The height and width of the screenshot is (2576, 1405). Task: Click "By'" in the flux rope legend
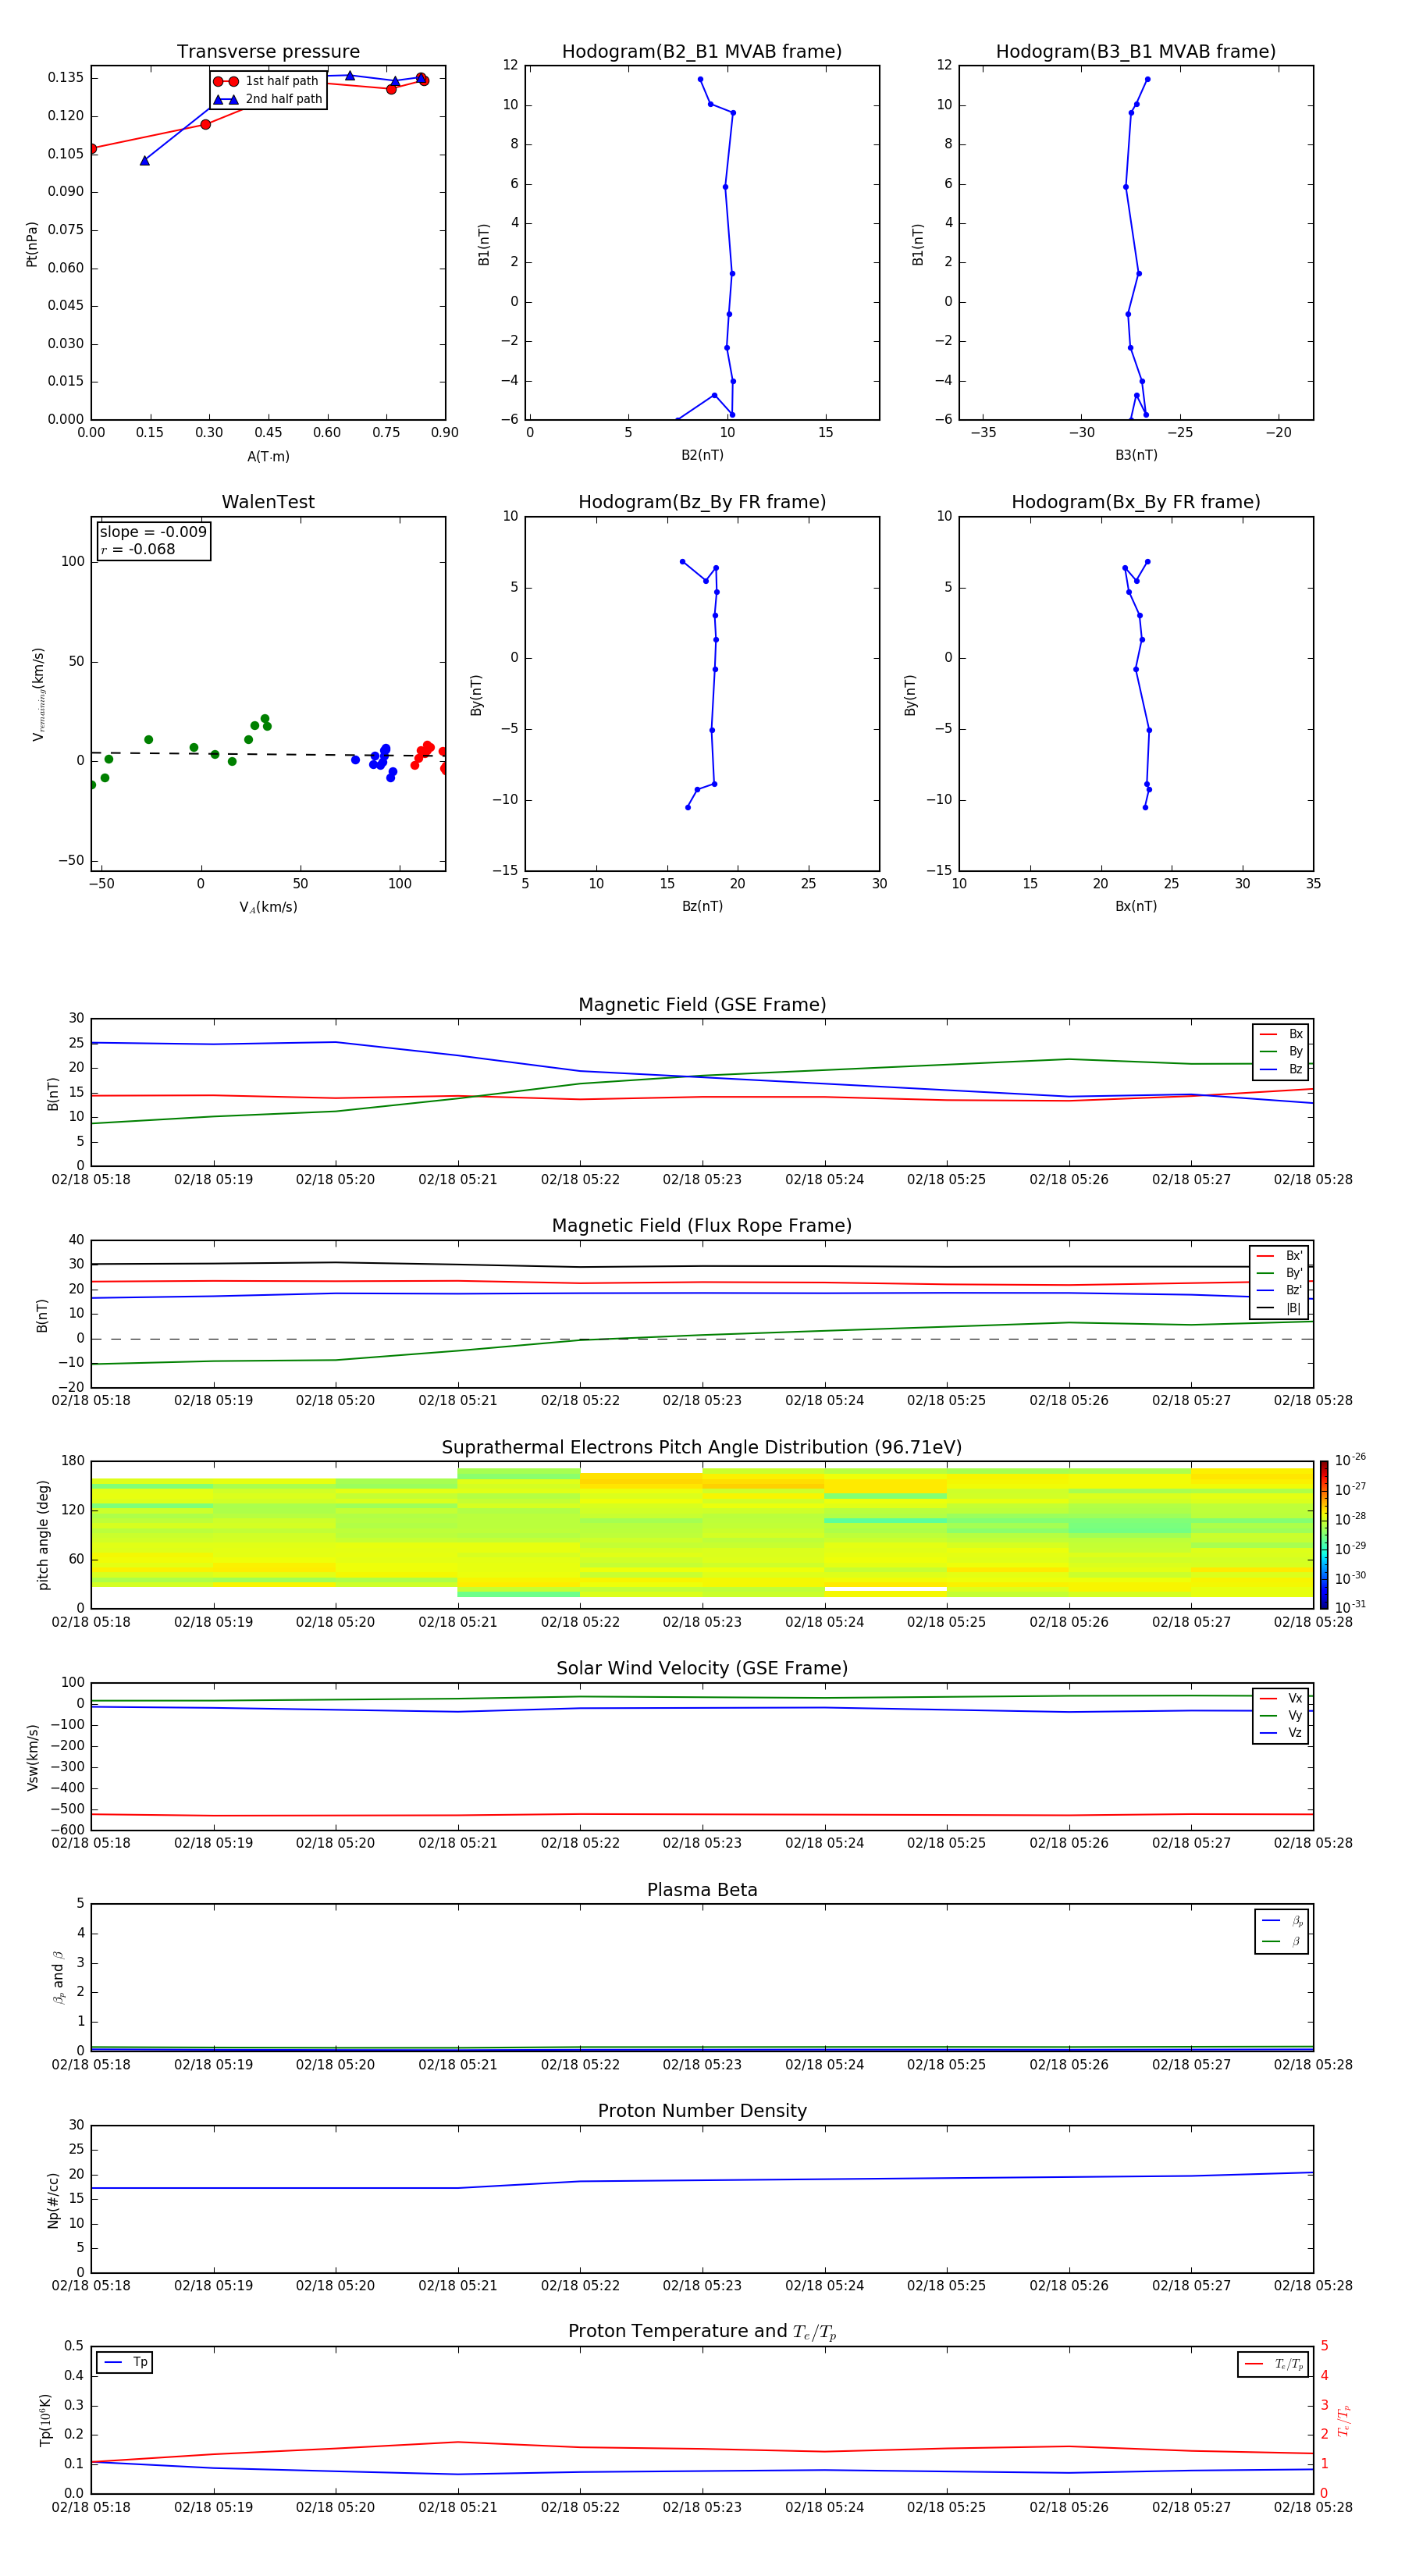point(1294,1273)
